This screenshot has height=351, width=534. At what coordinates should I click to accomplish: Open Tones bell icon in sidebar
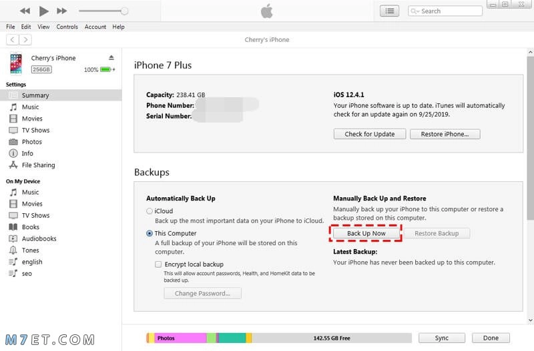point(13,250)
